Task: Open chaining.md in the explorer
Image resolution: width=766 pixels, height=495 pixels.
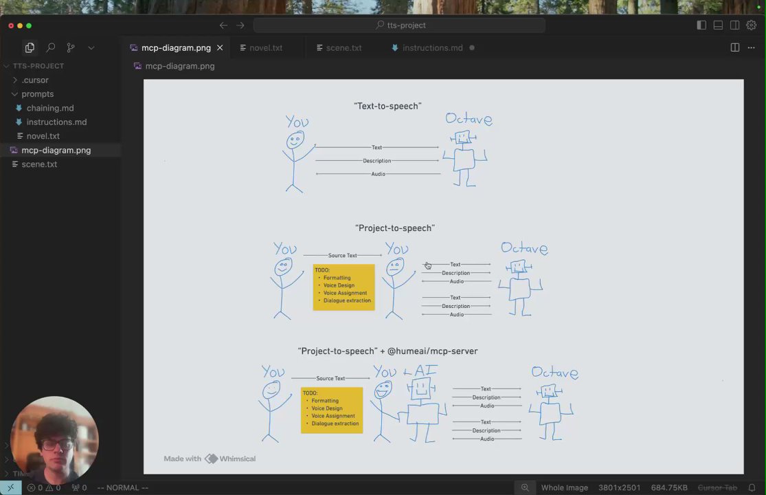Action: point(50,108)
